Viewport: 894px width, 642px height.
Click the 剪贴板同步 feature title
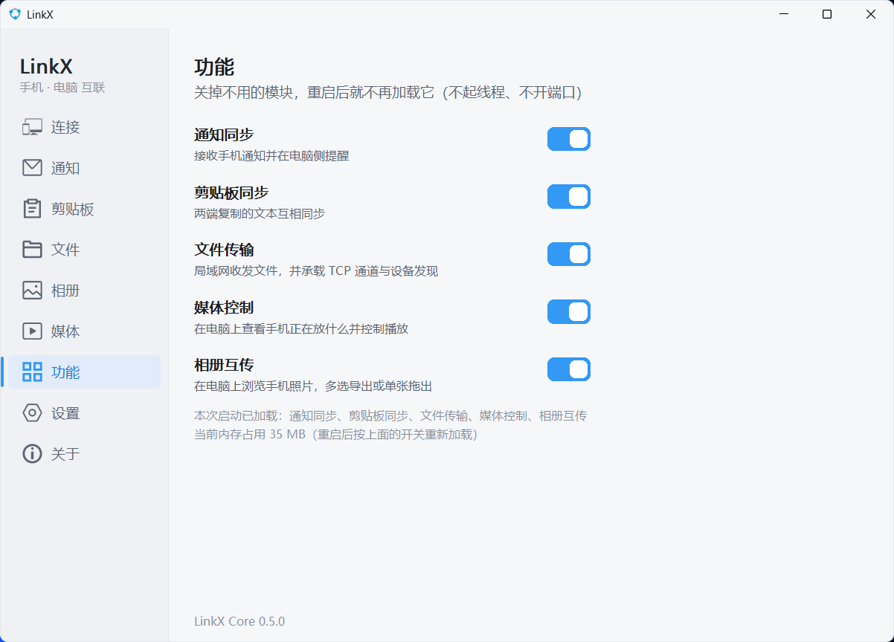(231, 192)
